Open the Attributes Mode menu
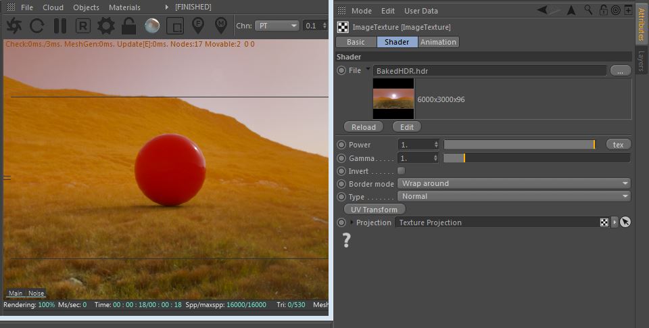The height and width of the screenshot is (328, 649). [x=361, y=11]
